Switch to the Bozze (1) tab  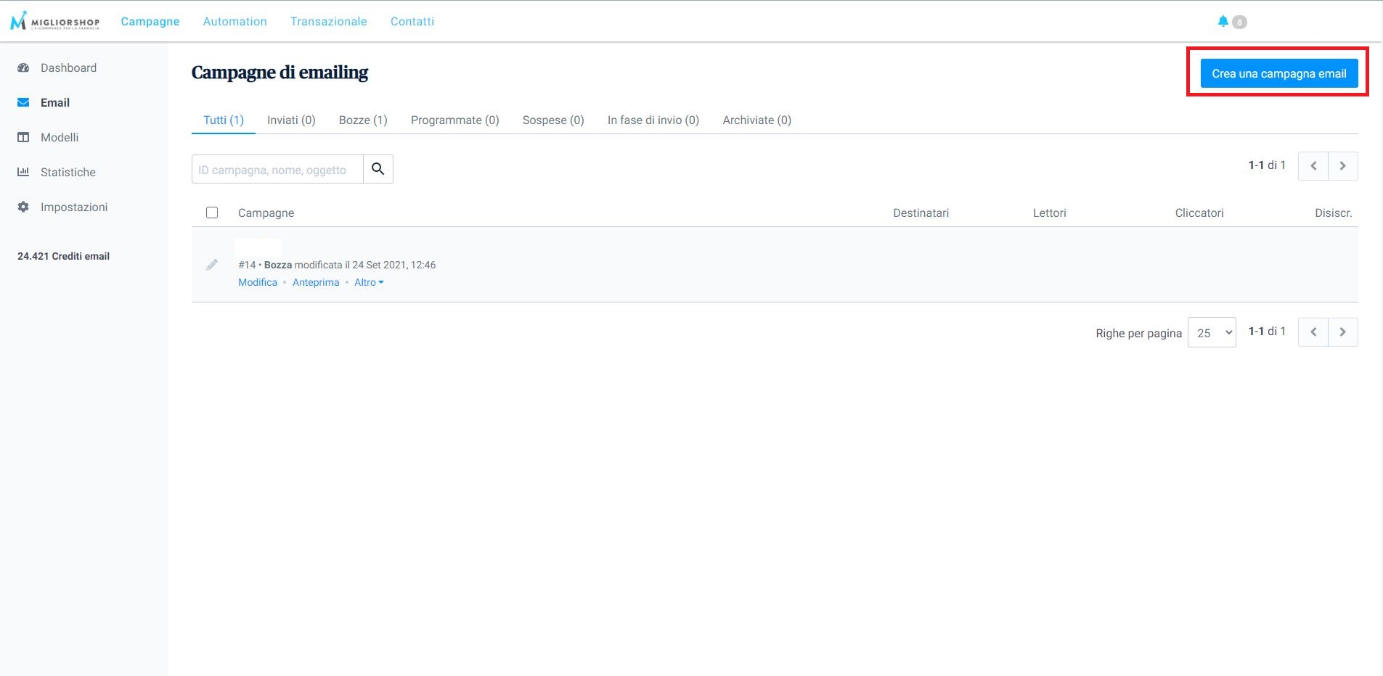[363, 120]
